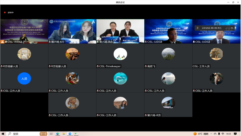This screenshot has width=241, height=136.
Task: Select the 第六场-R方 video with two speakers
Action: click(120, 31)
